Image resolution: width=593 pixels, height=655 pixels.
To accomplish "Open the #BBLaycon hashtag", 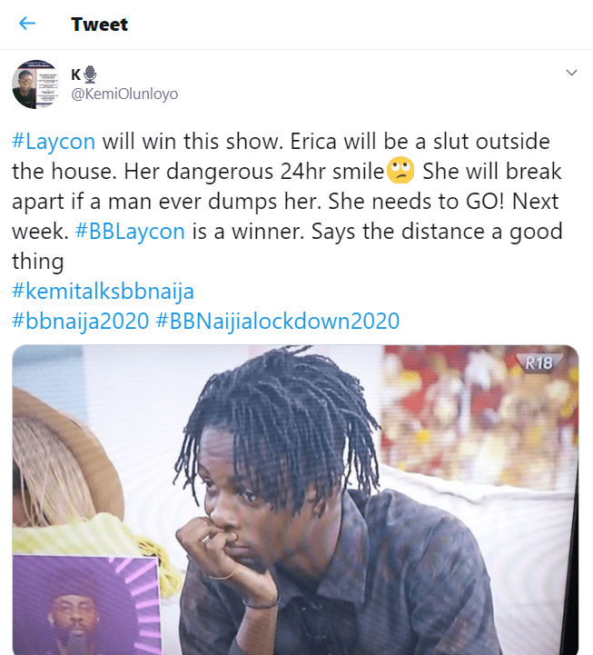I will [x=130, y=231].
